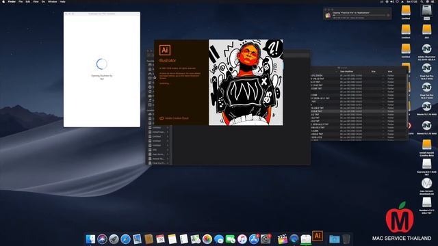Select 'Adobe Illu...' volume in Finder sidebar
Image resolution: width=438 pixels, height=246 pixels.
(x=158, y=159)
